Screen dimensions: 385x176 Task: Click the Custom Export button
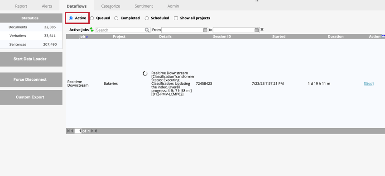[31, 97]
